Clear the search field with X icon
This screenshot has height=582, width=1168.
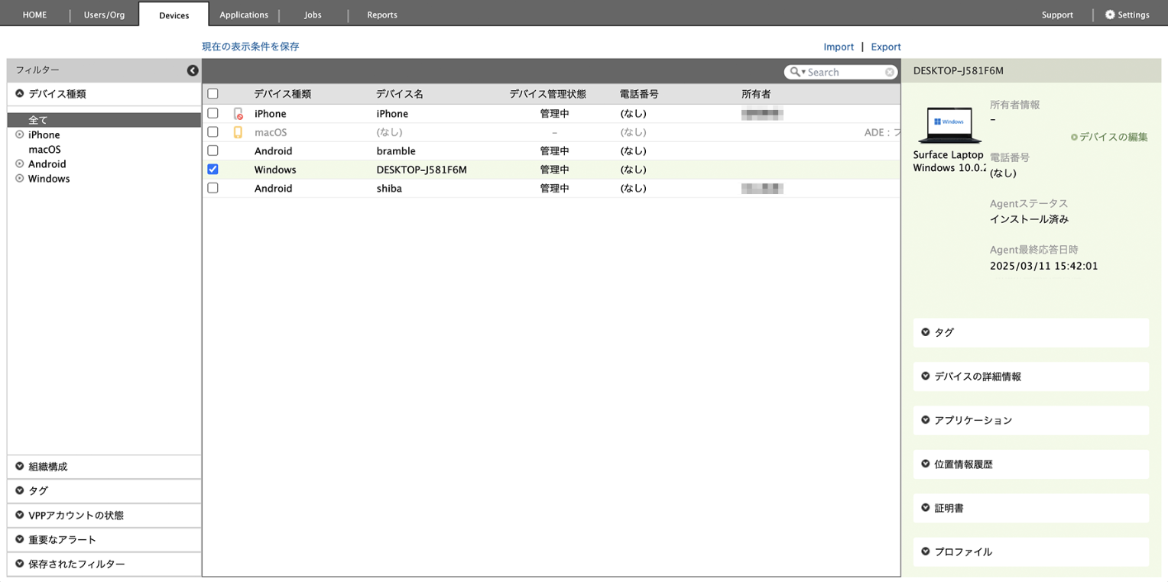coord(890,72)
